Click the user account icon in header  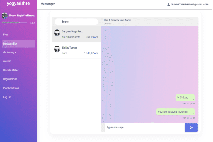pyautogui.click(x=169, y=5)
